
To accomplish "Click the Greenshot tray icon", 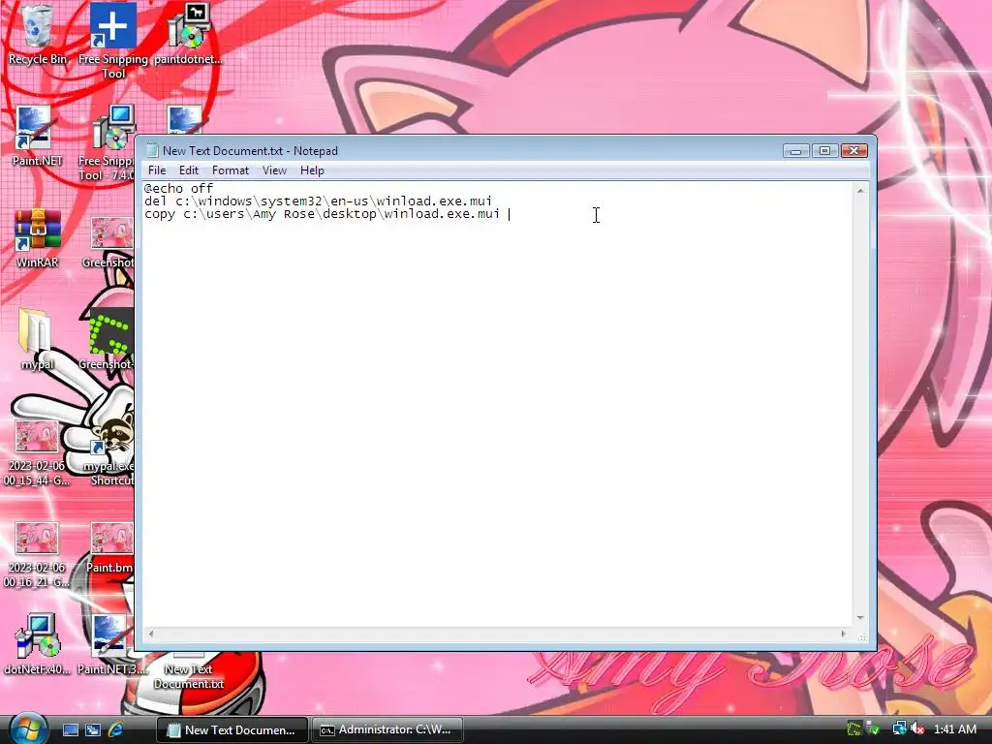I will pyautogui.click(x=854, y=729).
